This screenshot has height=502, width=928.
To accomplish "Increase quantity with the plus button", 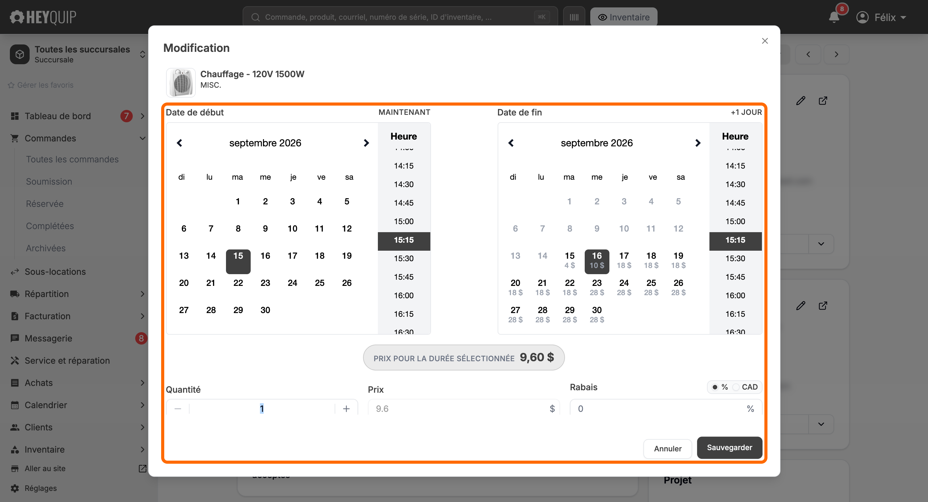I will [346, 409].
